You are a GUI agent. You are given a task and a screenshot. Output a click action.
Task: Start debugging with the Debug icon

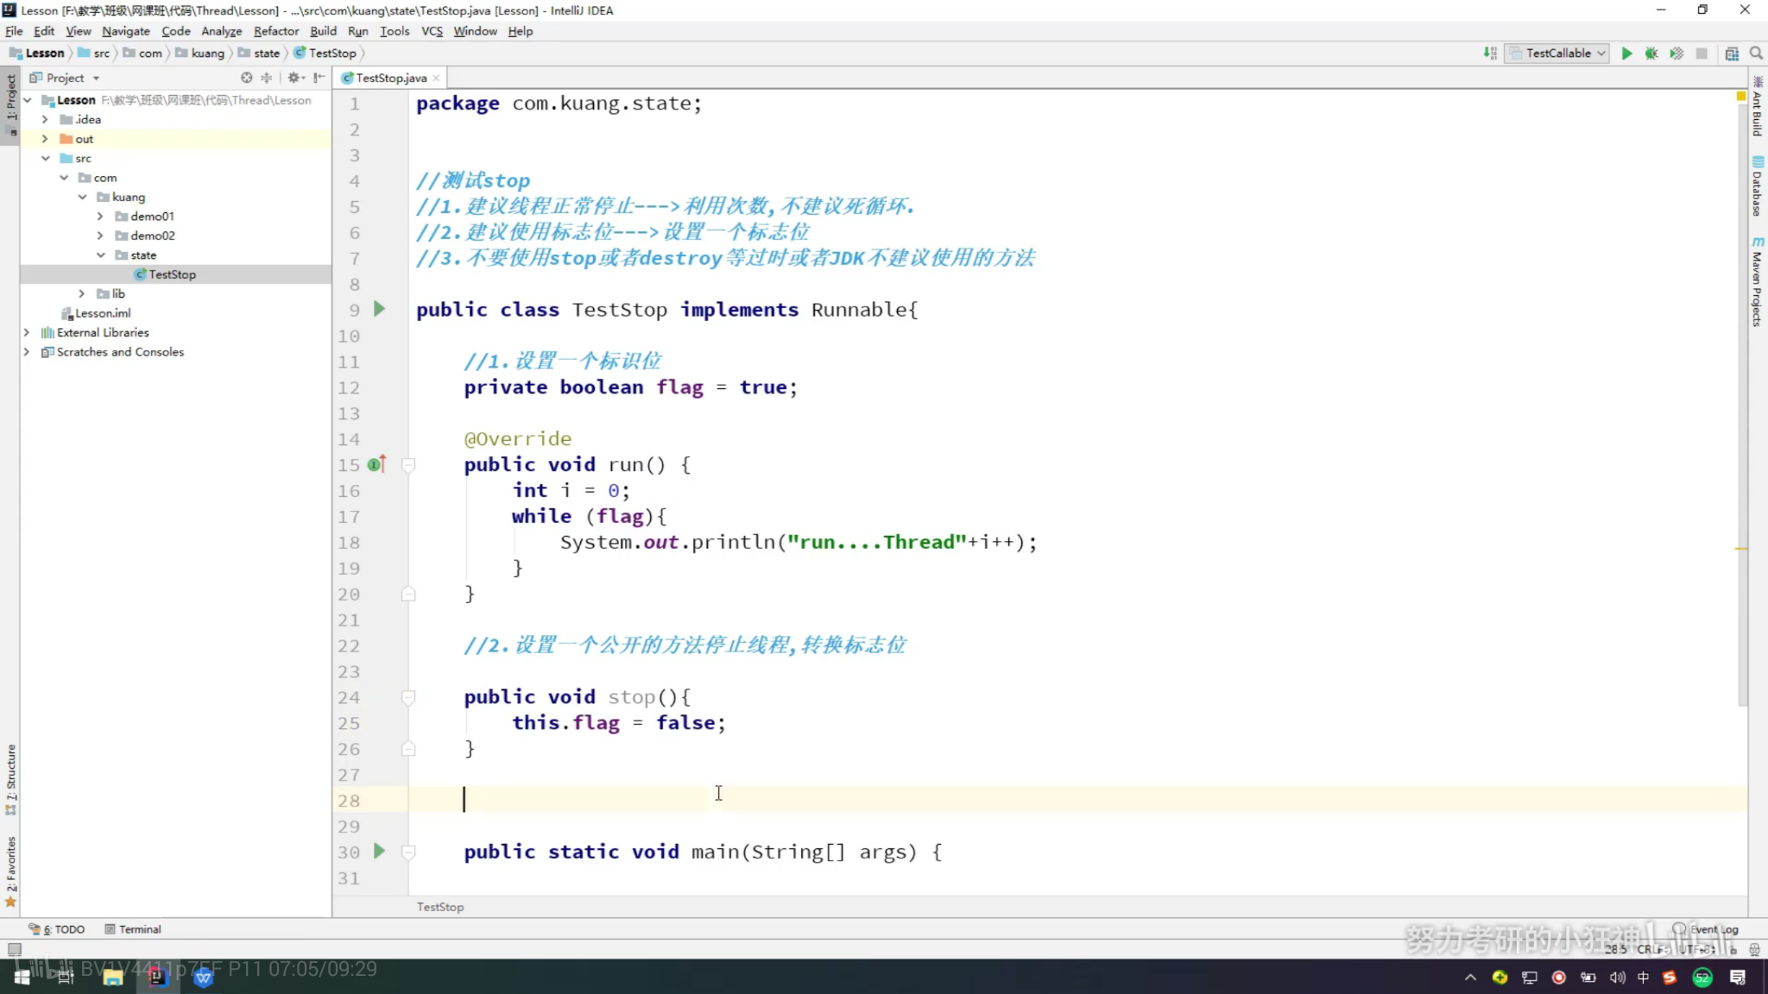1651,53
